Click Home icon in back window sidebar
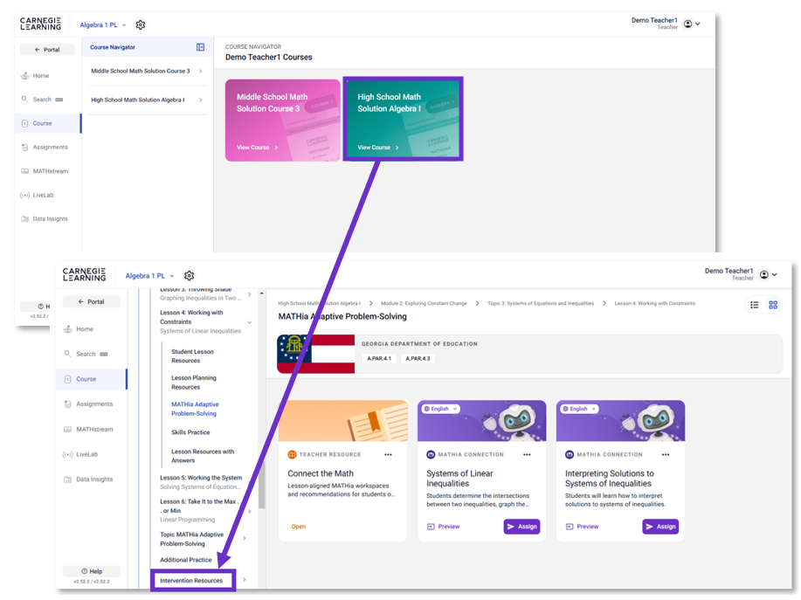The width and height of the screenshot is (801, 600). (24, 76)
